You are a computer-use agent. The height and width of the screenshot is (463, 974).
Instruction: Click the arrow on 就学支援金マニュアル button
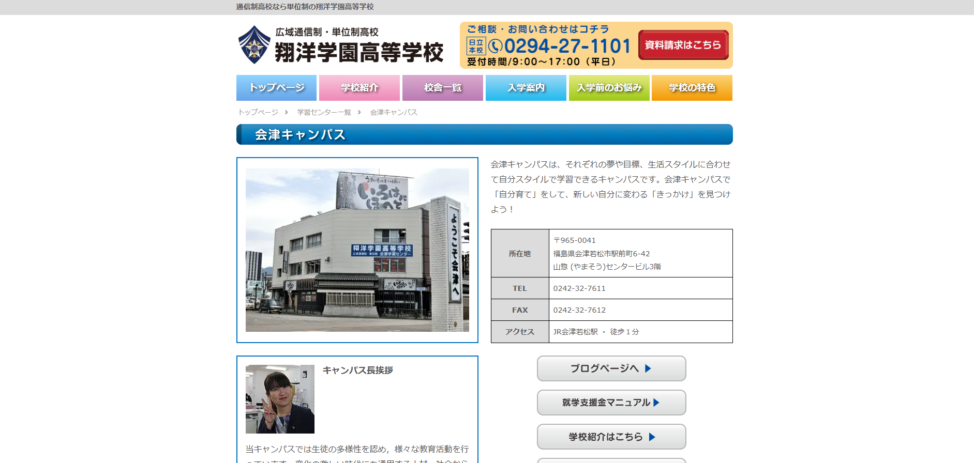tap(656, 403)
